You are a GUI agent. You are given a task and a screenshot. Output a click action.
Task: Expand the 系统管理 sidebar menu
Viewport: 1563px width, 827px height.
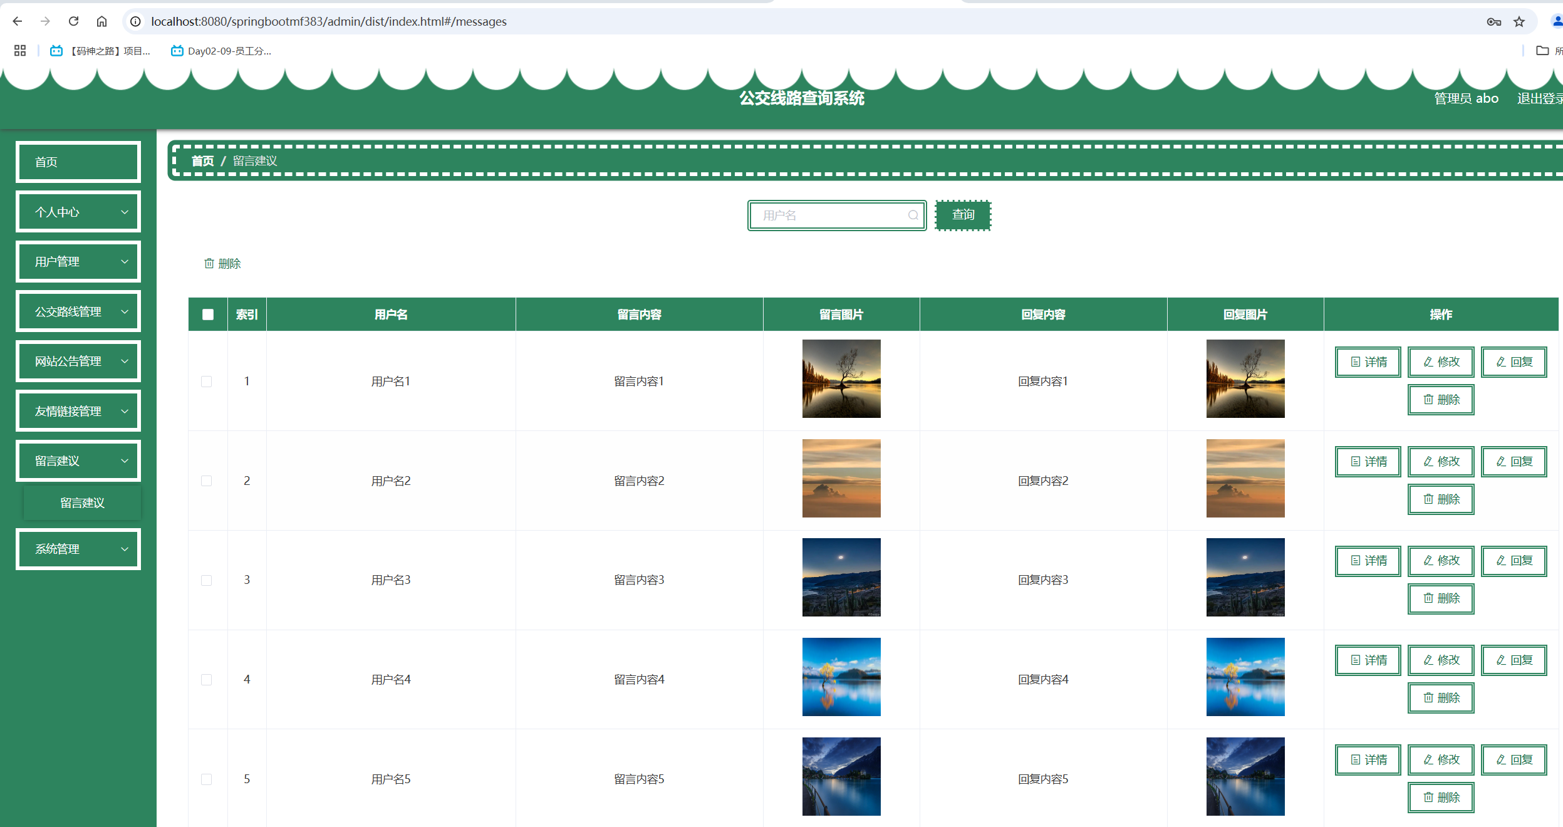pyautogui.click(x=78, y=549)
